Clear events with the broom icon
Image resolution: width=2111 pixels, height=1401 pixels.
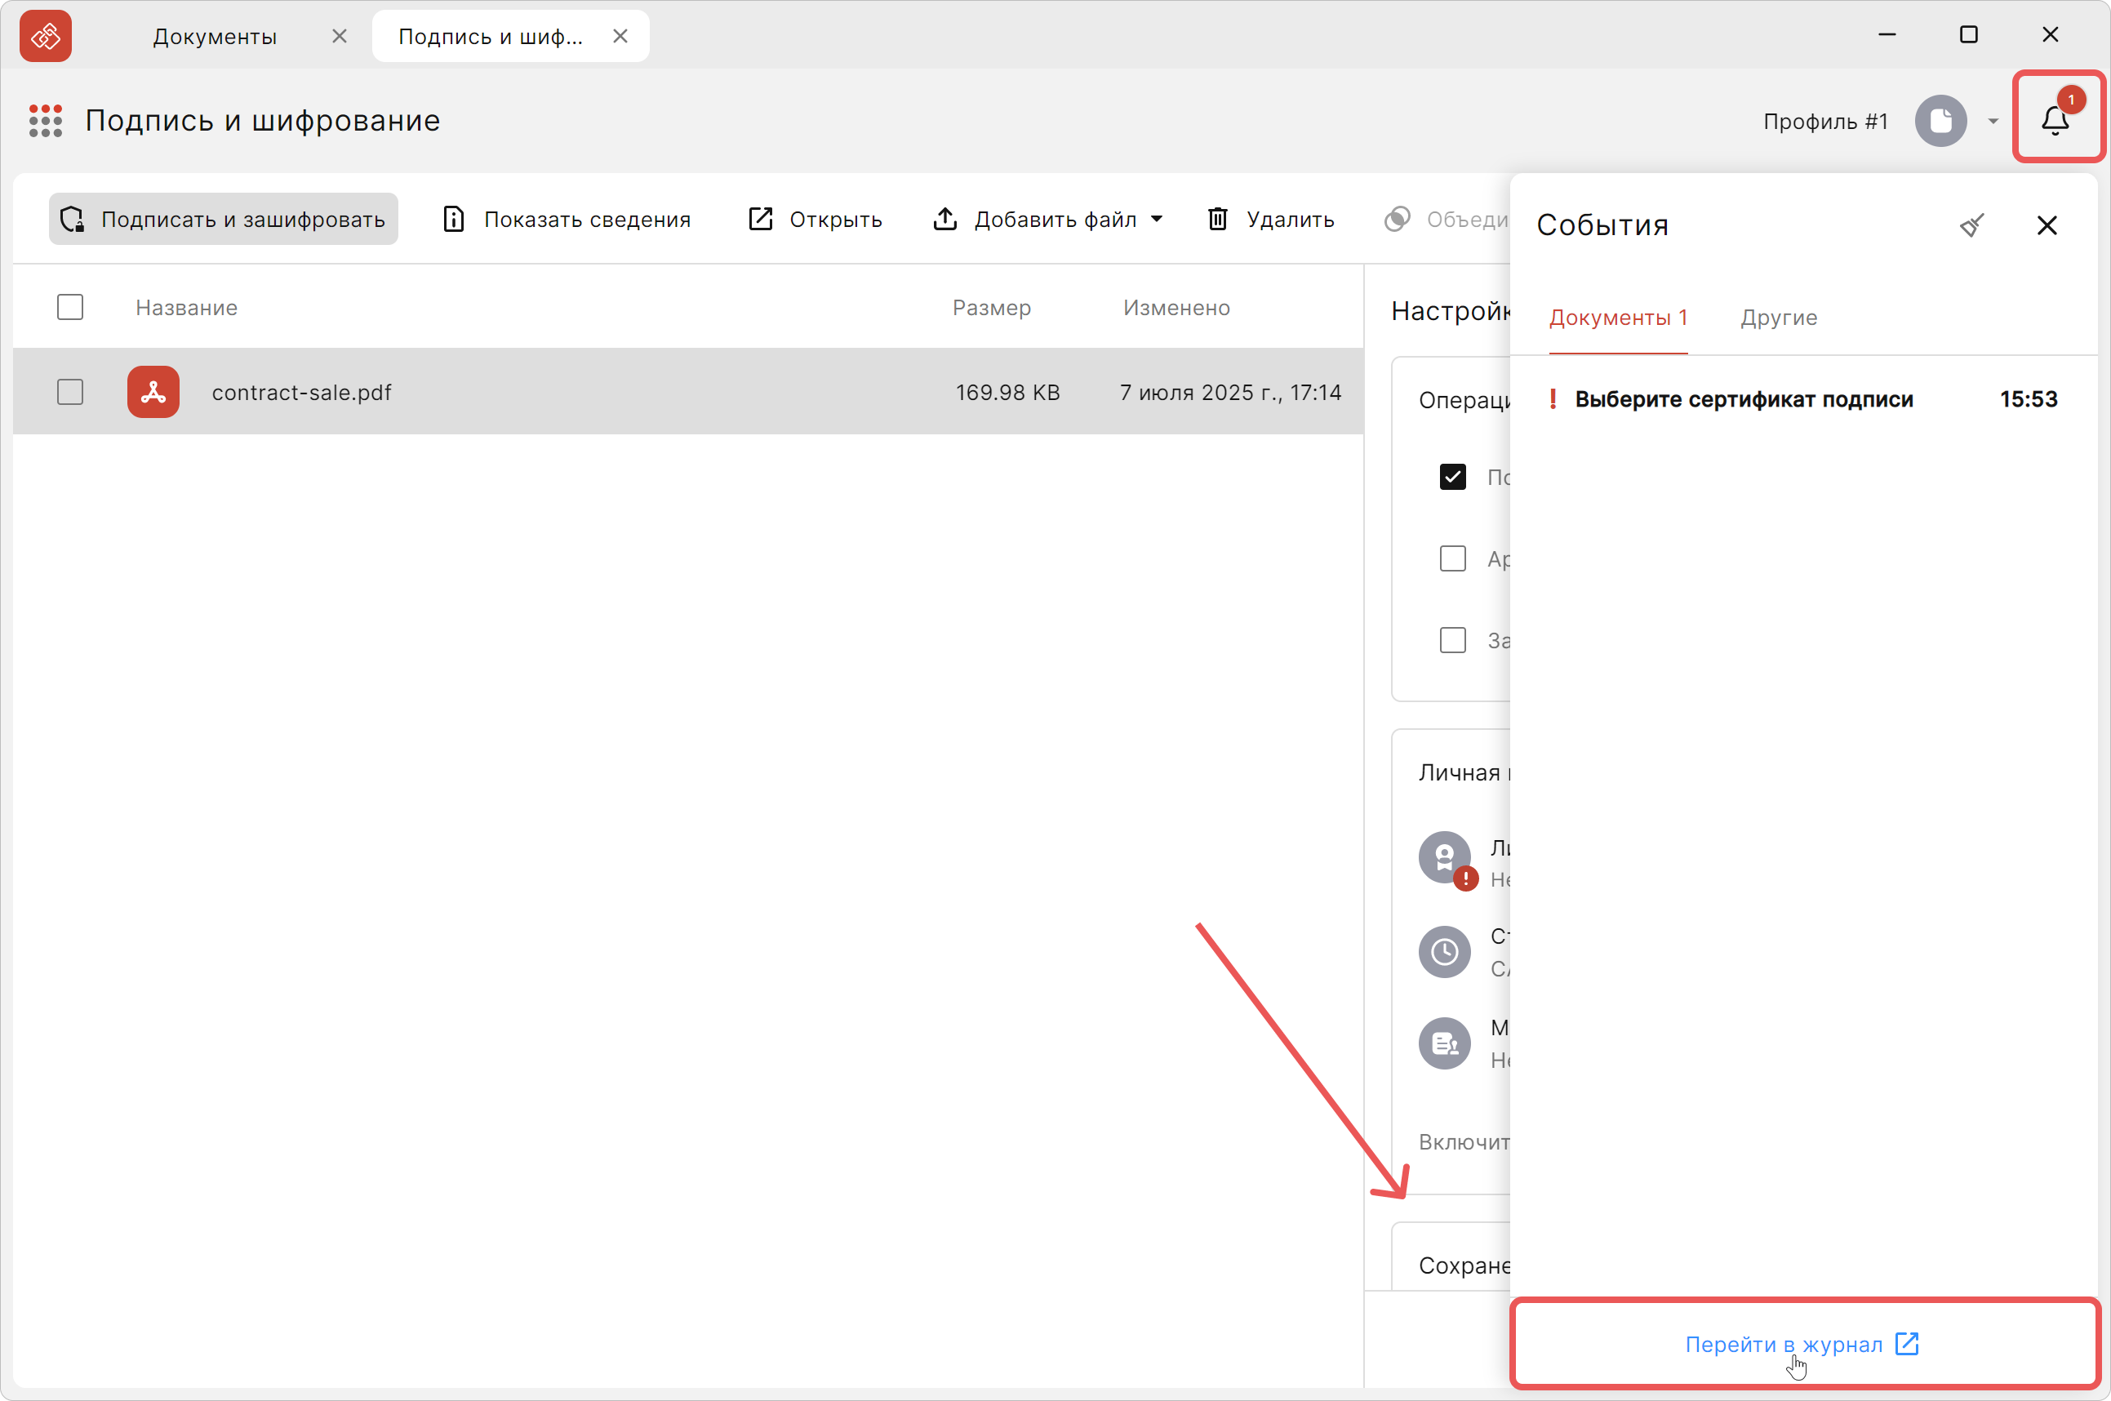coord(1971,225)
